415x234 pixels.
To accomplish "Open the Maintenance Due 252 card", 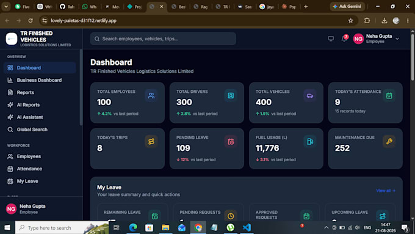I will tap(365, 148).
